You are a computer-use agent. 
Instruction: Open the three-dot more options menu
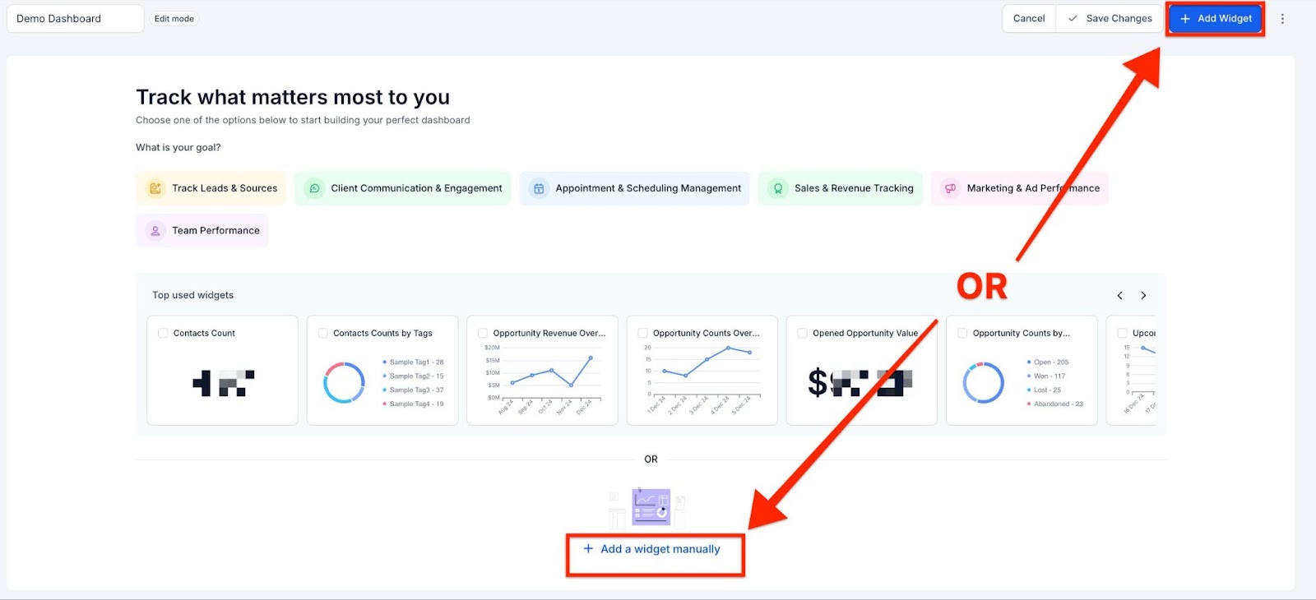pyautogui.click(x=1281, y=19)
